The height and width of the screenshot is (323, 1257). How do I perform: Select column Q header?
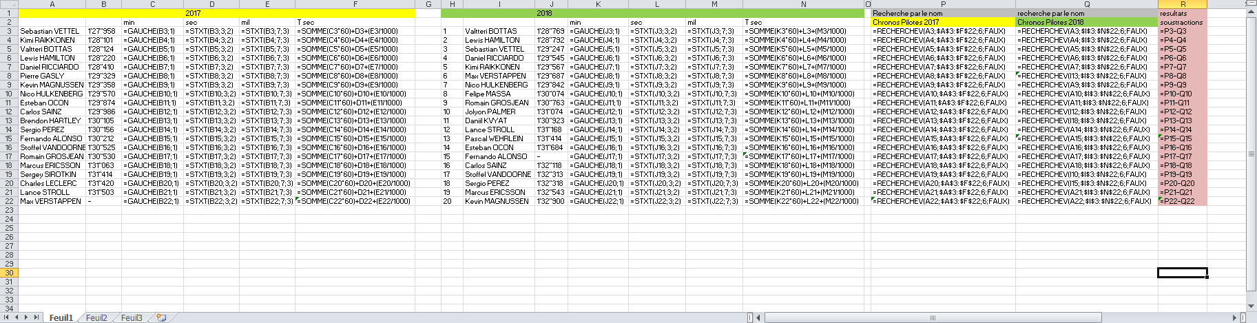(1087, 4)
